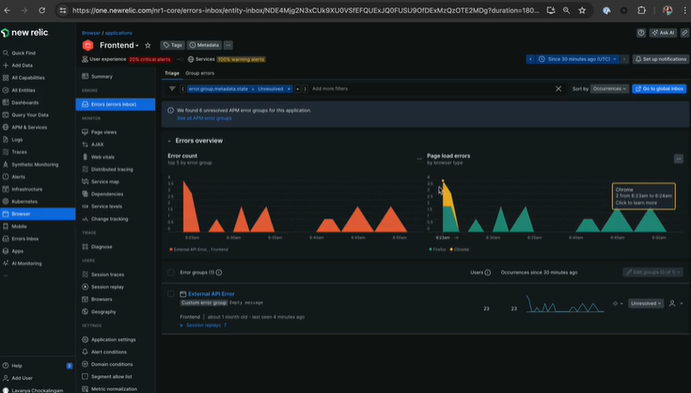Remove the Unresolved filter value

[x=289, y=89]
